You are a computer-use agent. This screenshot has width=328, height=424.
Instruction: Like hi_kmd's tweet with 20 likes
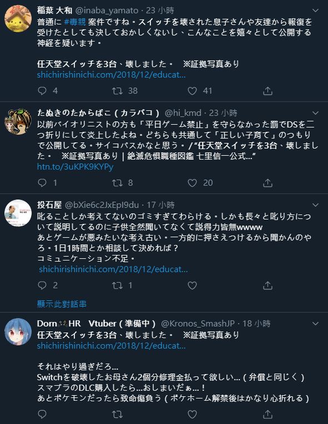pos(192,183)
